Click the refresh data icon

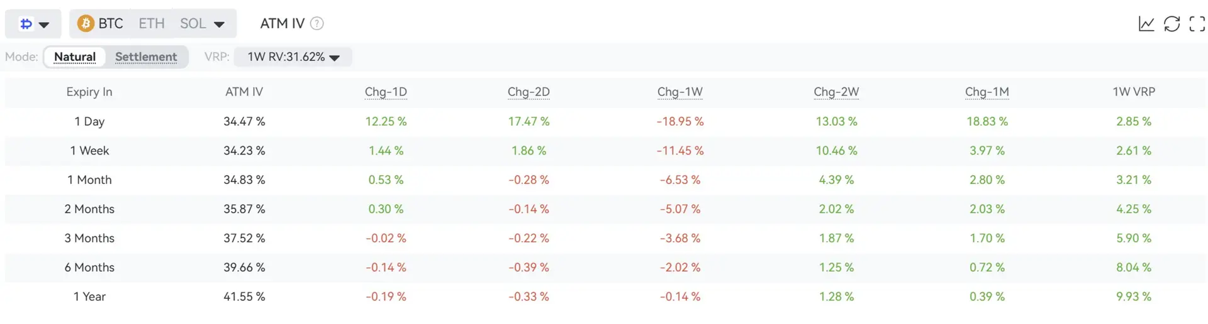coord(1172,24)
